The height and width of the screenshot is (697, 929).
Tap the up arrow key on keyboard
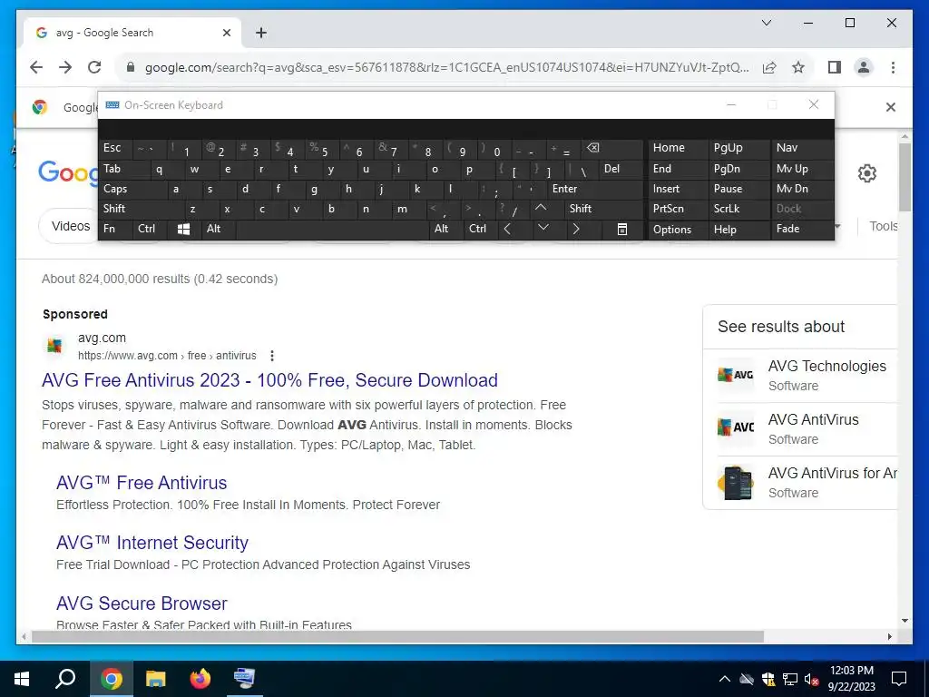click(x=541, y=209)
